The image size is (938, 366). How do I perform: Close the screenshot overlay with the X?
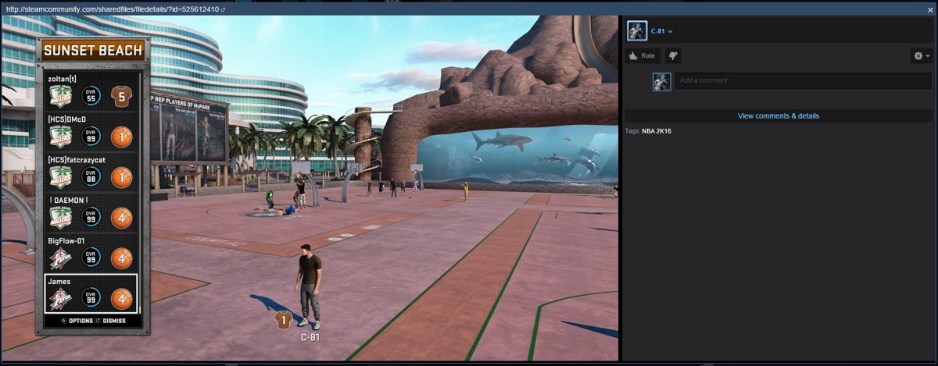pyautogui.click(x=930, y=9)
